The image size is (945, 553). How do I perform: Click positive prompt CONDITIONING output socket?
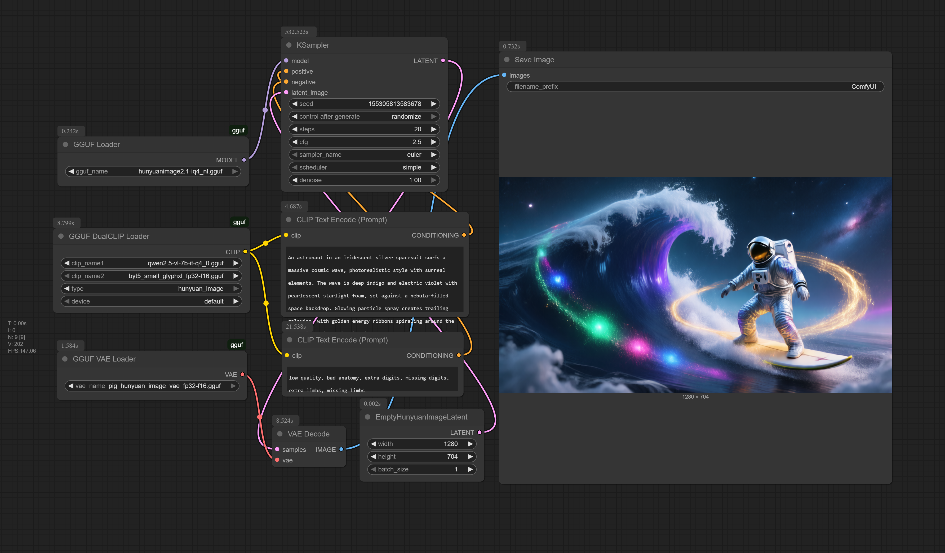pos(464,235)
